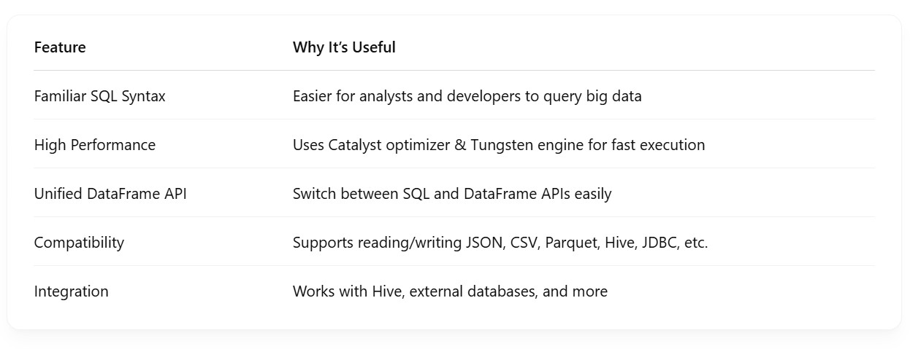910x349 pixels.
Task: Select the Familiar SQL Syntax cell
Action: coord(99,96)
